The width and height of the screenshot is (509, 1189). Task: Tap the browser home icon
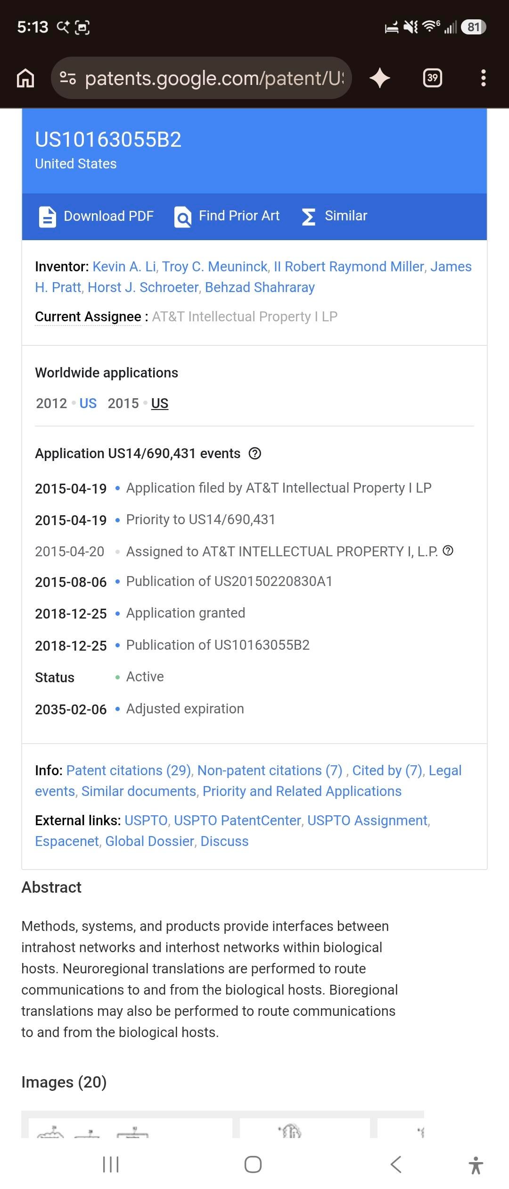[x=25, y=78]
